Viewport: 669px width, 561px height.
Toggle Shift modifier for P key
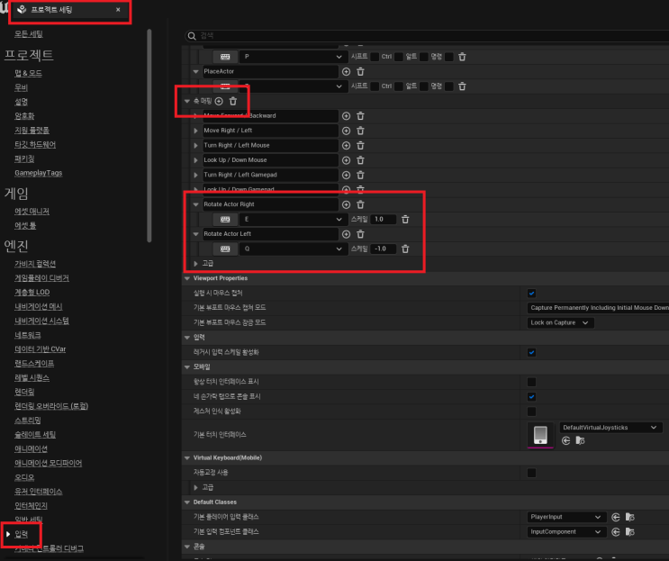click(375, 57)
